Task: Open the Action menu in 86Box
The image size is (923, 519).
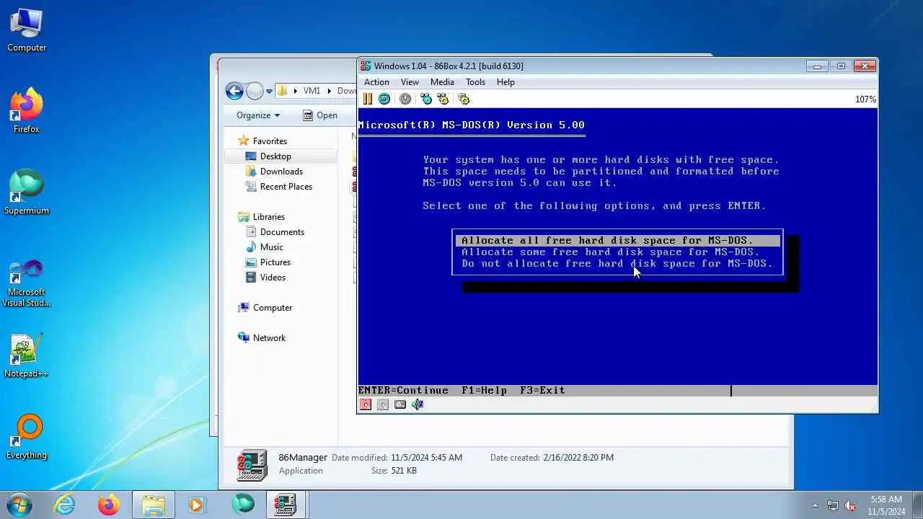Action: point(376,82)
